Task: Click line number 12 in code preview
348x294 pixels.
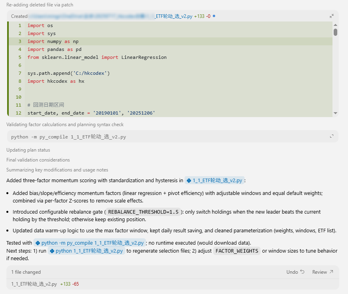Action: click(x=19, y=113)
